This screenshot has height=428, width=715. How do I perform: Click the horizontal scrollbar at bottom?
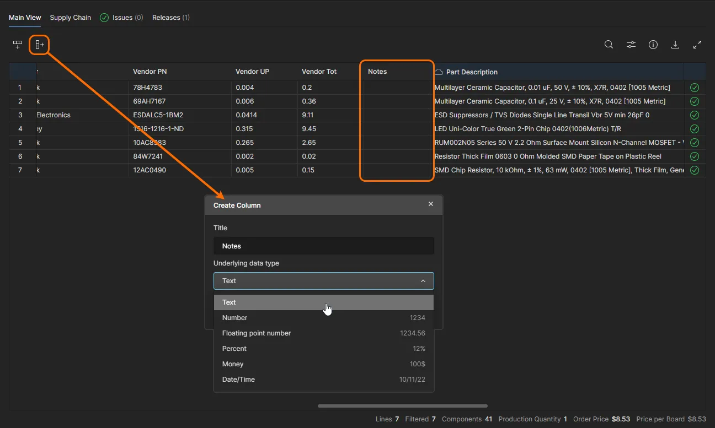click(x=402, y=407)
